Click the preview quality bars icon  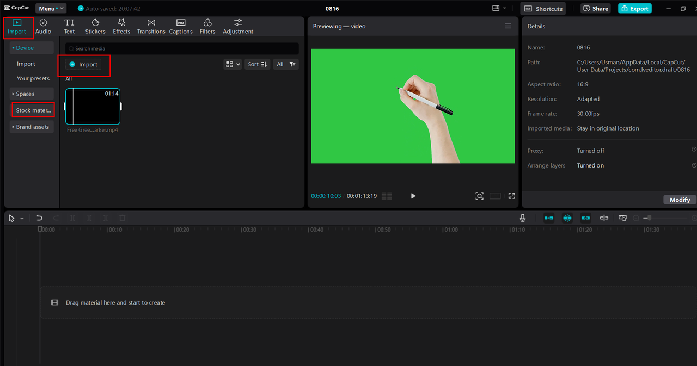(387, 196)
